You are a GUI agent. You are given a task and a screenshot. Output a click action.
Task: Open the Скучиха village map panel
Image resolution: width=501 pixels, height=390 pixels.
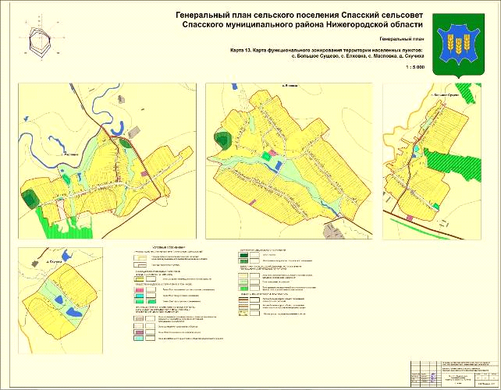point(61,300)
